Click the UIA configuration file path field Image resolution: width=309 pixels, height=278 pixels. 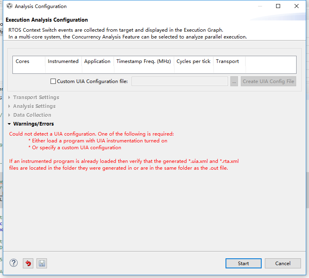click(x=180, y=81)
